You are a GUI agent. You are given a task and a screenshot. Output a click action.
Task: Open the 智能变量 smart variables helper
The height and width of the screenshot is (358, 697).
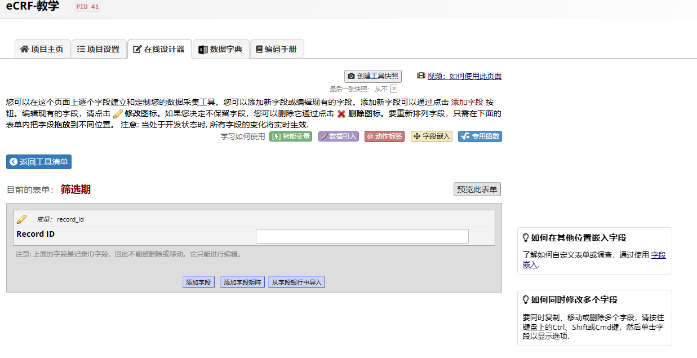[x=290, y=136]
